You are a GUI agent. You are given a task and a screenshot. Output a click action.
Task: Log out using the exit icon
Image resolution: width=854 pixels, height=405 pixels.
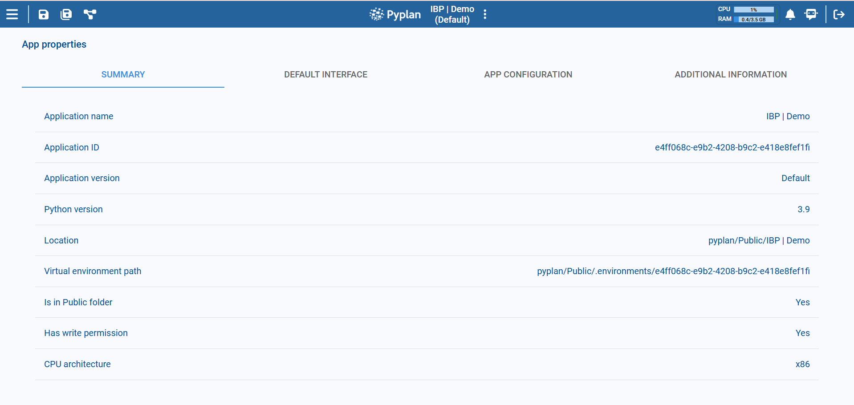pyautogui.click(x=839, y=14)
